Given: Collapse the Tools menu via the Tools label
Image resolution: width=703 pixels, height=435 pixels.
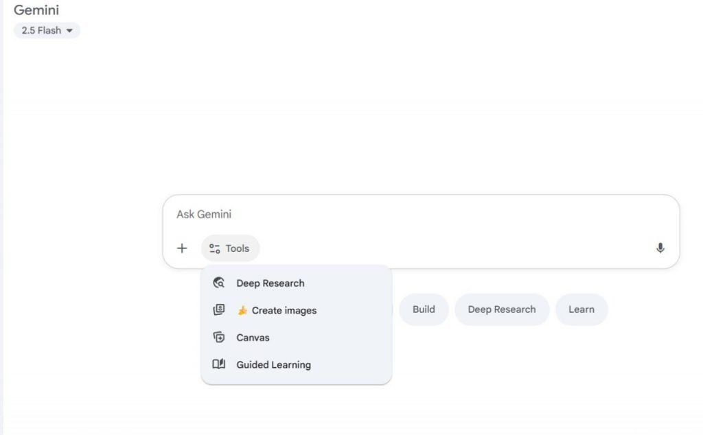Looking at the screenshot, I should 238,248.
